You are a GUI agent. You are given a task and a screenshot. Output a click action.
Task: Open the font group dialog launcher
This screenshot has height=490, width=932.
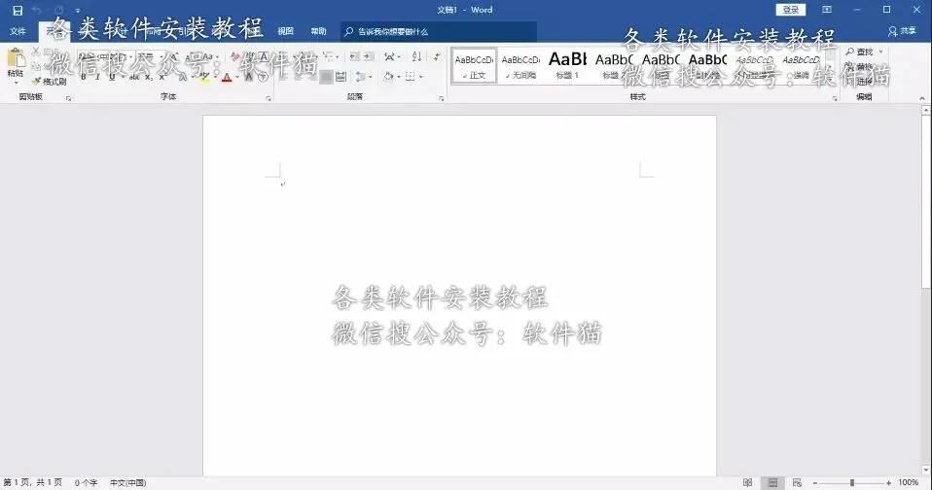coord(269,98)
